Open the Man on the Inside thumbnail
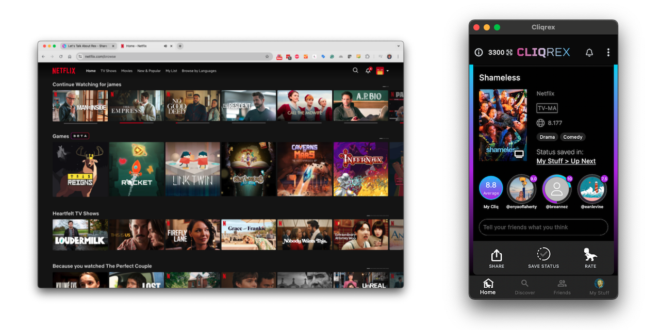Image resolution: width=660 pixels, height=330 pixels. tap(80, 106)
